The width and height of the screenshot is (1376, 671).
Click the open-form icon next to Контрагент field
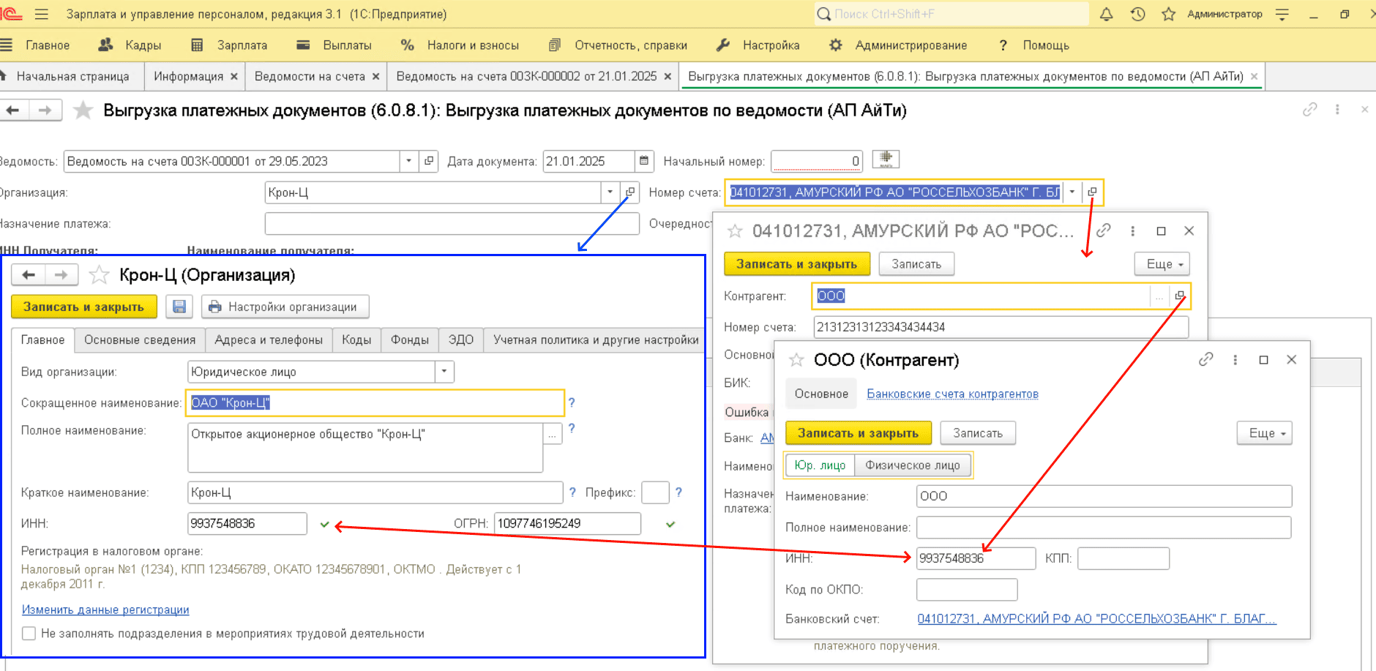coord(1179,296)
